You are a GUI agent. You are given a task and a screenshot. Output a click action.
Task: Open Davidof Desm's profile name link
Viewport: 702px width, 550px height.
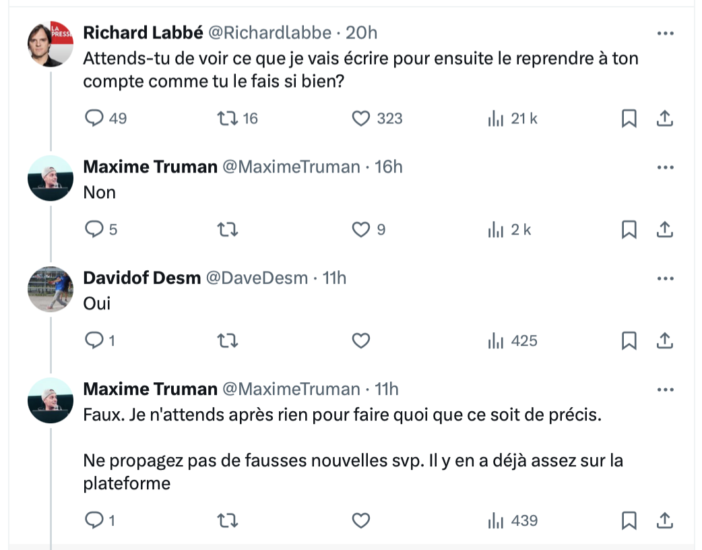(142, 278)
